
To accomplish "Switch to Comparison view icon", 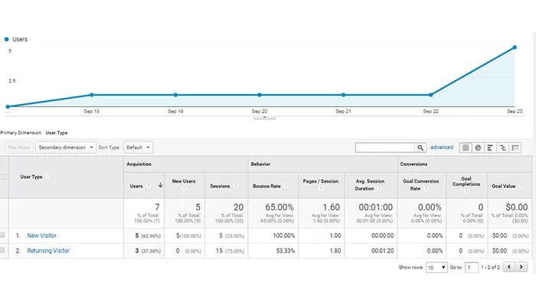I will (502, 148).
